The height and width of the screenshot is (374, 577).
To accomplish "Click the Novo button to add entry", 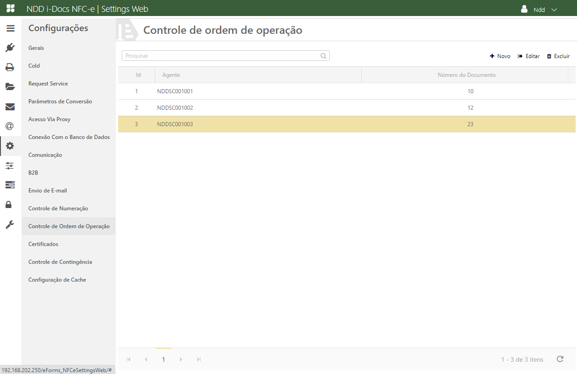I will tap(500, 56).
